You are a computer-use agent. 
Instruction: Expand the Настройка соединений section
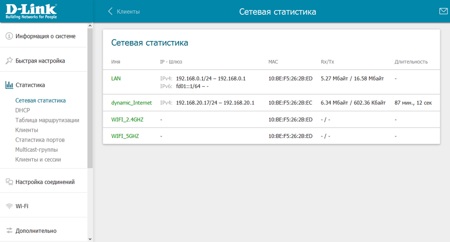click(45, 181)
